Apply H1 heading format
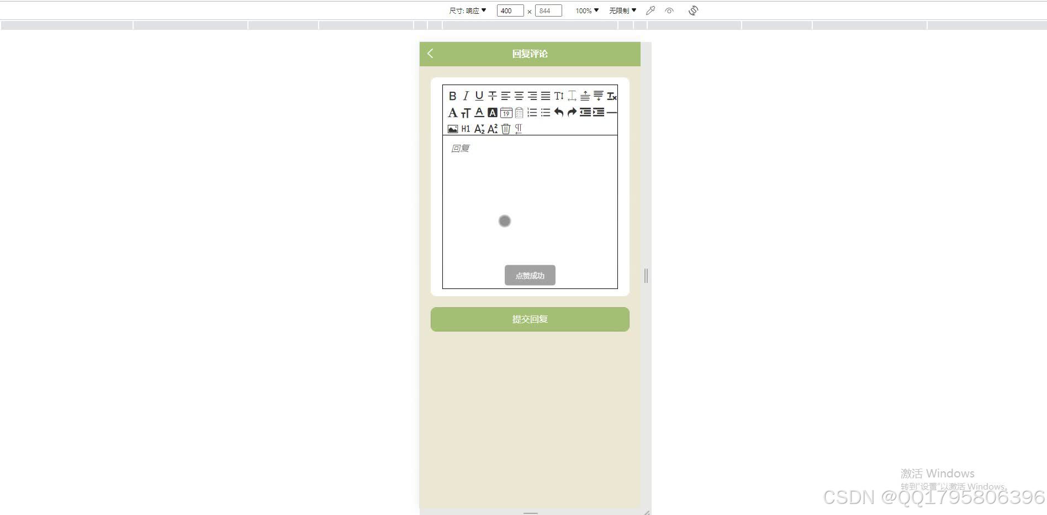Screen dimensions: 1047x515 466,130
